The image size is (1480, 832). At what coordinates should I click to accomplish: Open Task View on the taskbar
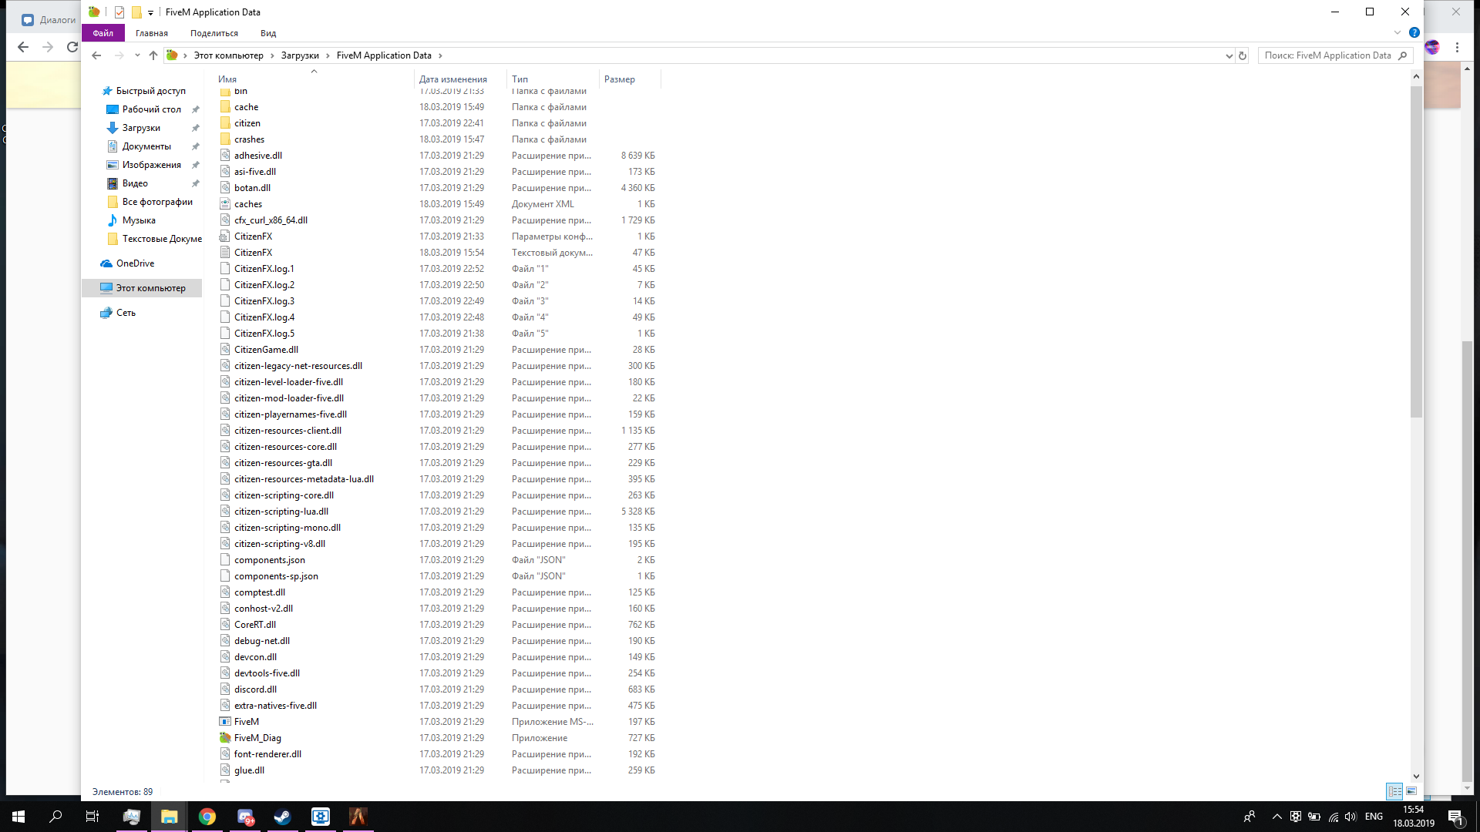pyautogui.click(x=92, y=817)
